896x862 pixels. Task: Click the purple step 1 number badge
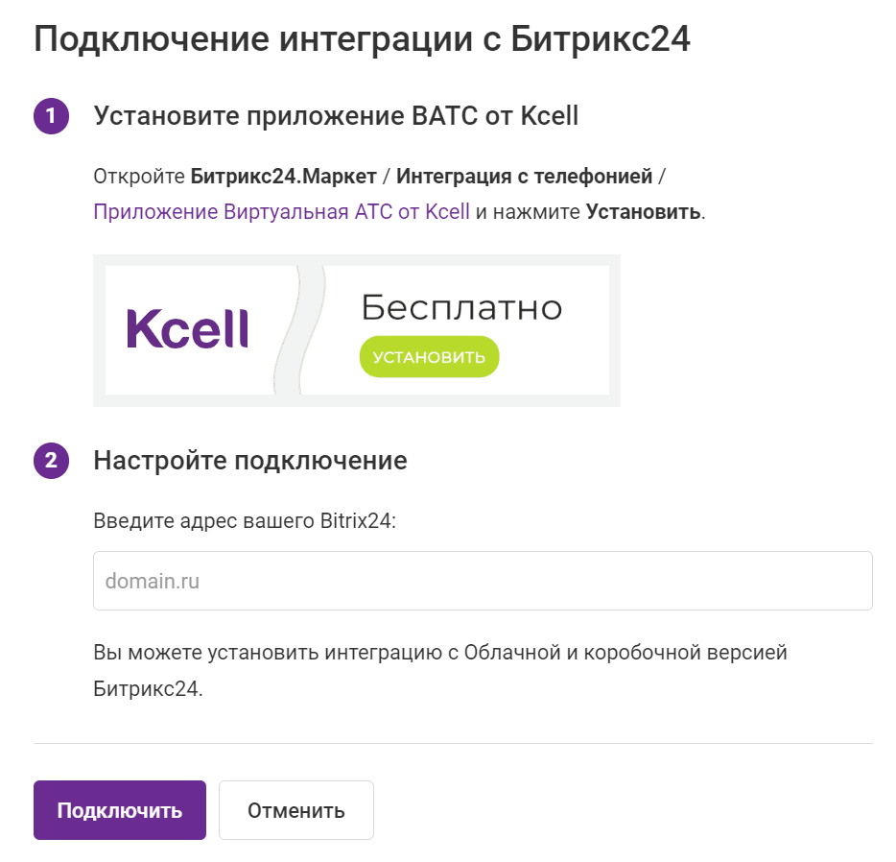pyautogui.click(x=51, y=117)
